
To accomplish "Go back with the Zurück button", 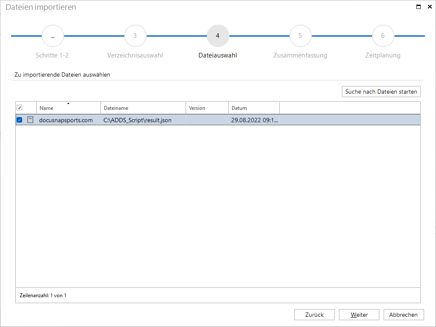I will (x=314, y=315).
